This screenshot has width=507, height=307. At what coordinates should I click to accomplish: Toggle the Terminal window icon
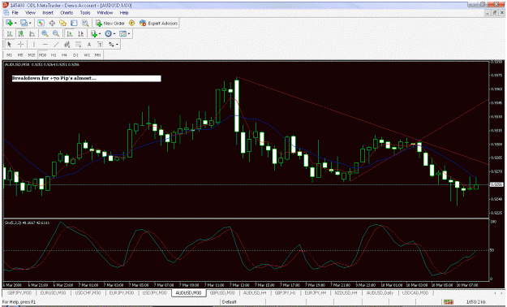(x=74, y=23)
